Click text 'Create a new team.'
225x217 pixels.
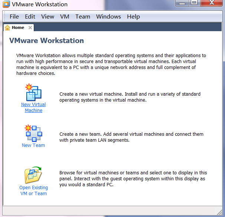click(81, 134)
